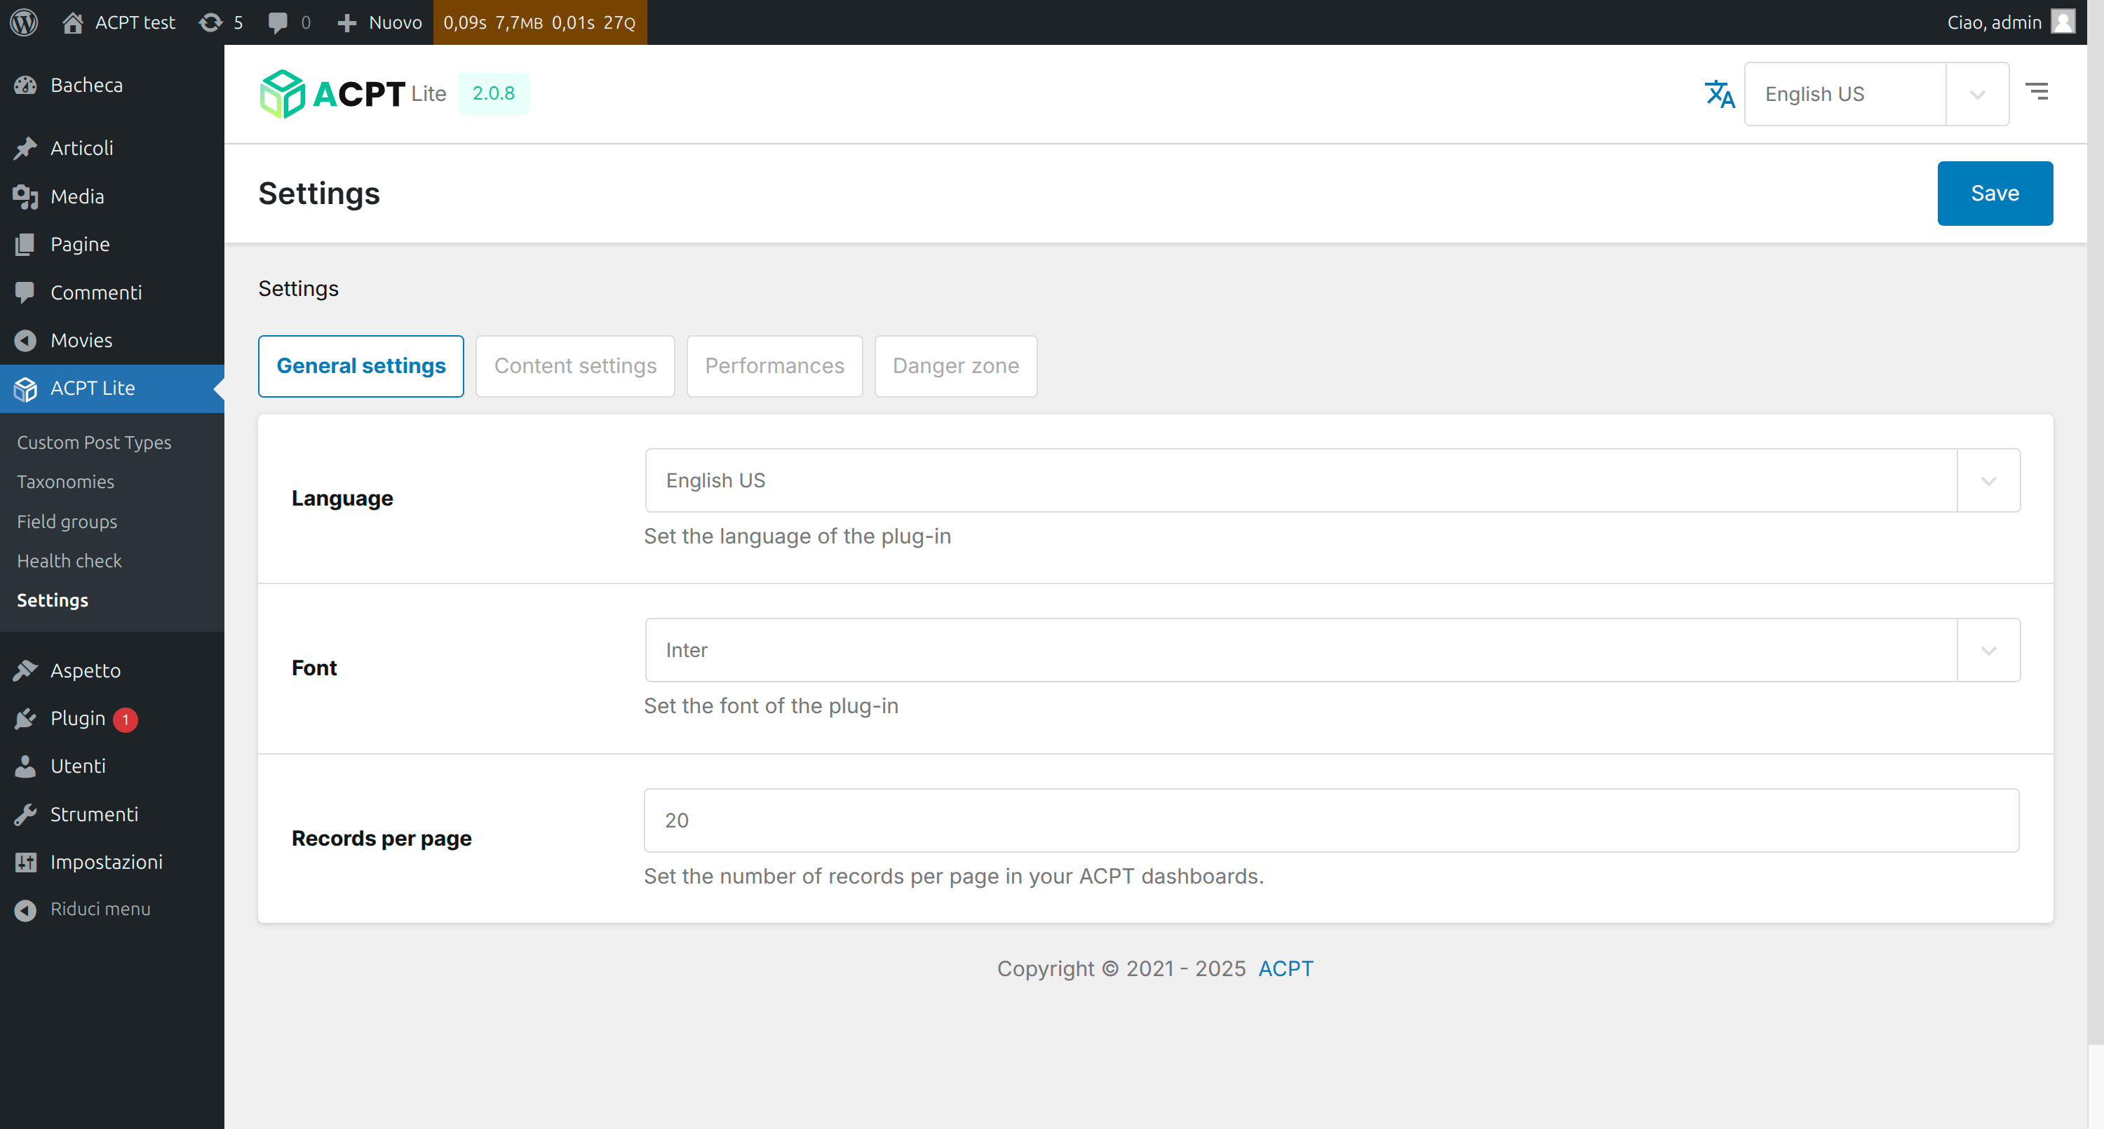This screenshot has width=2104, height=1129.
Task: Click the translate language icon
Action: pos(1719,94)
